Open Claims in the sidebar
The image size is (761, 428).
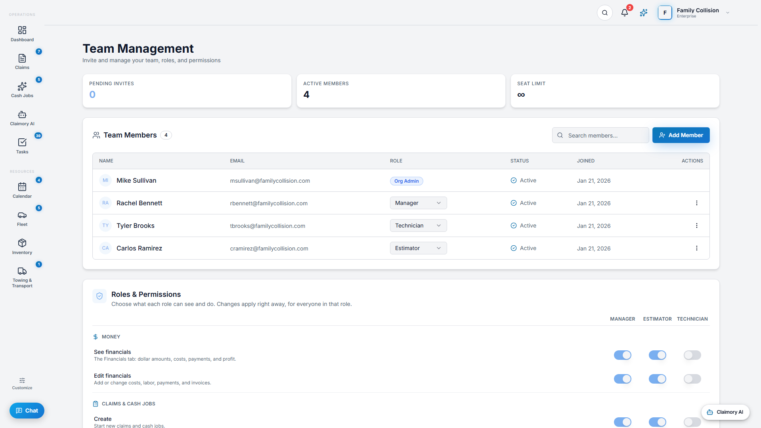(x=22, y=62)
